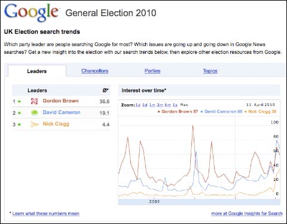This screenshot has width=287, height=224.
Task: Click the chart range slider bar under timeline
Action: coord(199,202)
